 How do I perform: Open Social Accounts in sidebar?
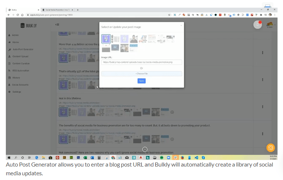tap(20, 85)
